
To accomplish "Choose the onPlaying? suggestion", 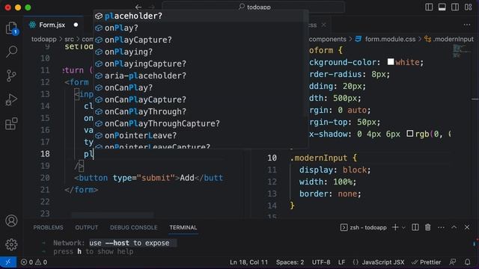I will (x=200, y=52).
